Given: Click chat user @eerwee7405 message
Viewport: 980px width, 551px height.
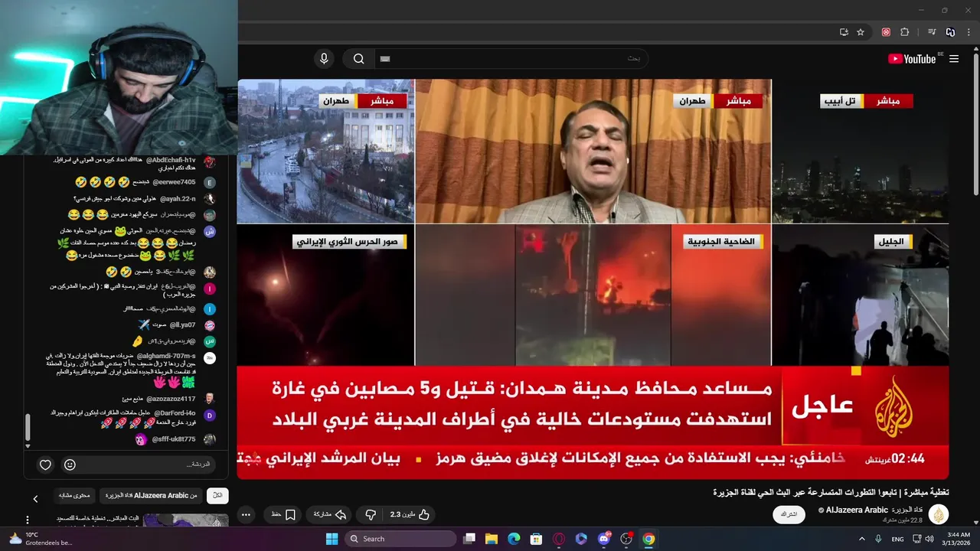Looking at the screenshot, I should (146, 182).
